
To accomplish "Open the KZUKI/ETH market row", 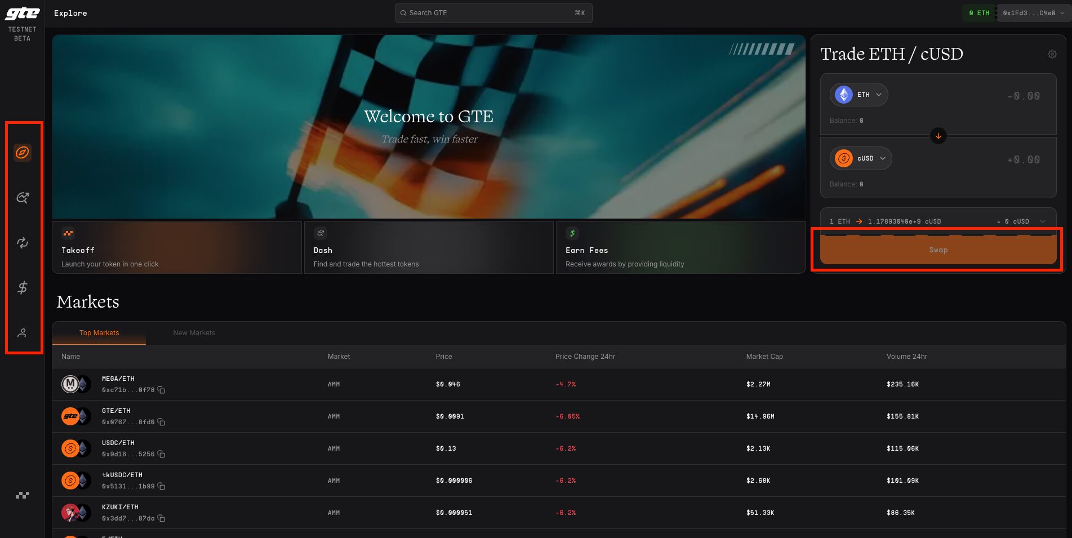I will click(559, 513).
